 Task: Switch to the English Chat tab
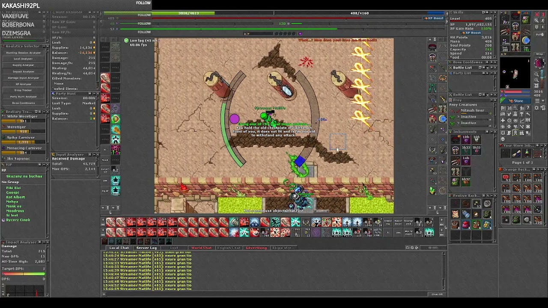pyautogui.click(x=229, y=248)
